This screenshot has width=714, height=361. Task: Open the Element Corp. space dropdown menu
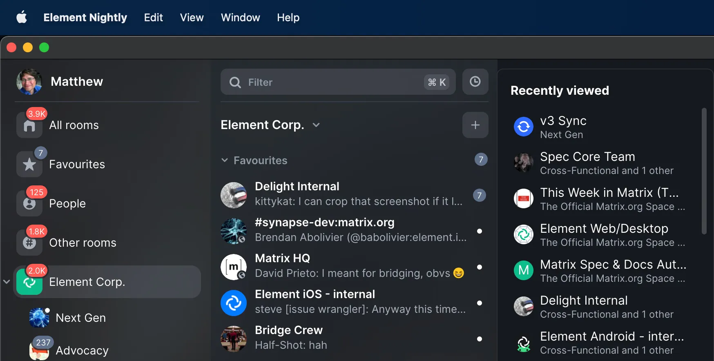pos(316,125)
